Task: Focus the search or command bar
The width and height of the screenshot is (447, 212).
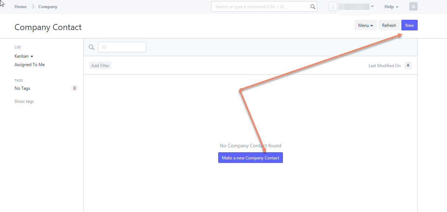Action: (264, 7)
